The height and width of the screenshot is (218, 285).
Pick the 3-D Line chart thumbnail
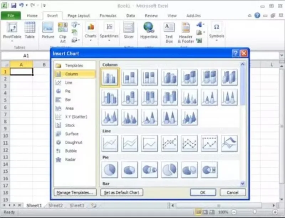click(229, 143)
